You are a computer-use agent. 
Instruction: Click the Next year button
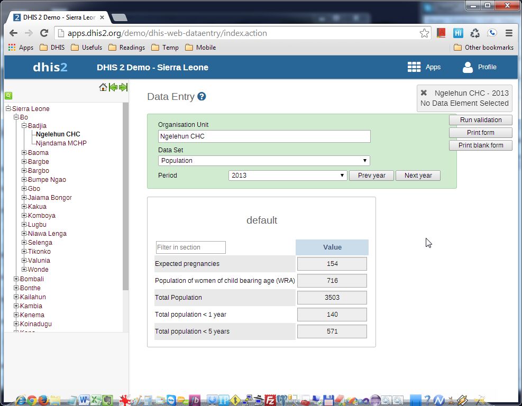(x=418, y=176)
